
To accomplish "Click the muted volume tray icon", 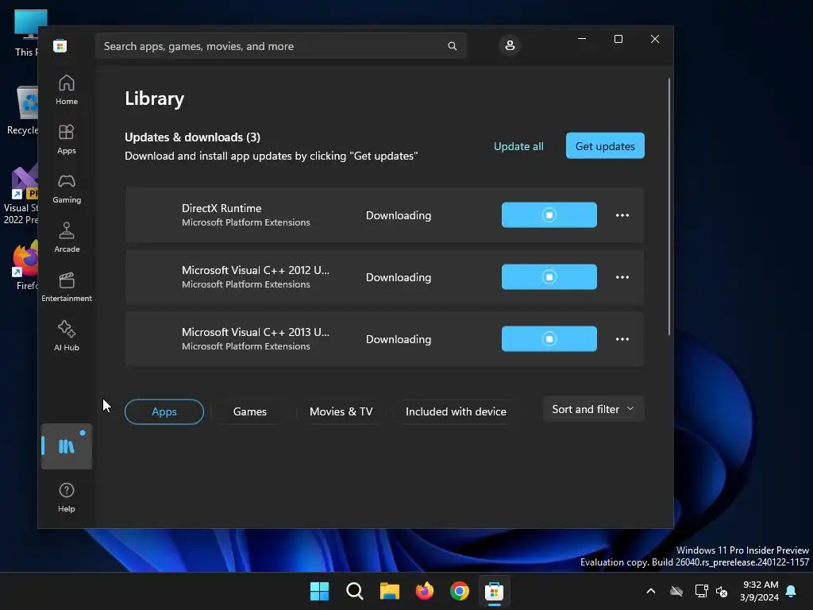I will pos(722,591).
